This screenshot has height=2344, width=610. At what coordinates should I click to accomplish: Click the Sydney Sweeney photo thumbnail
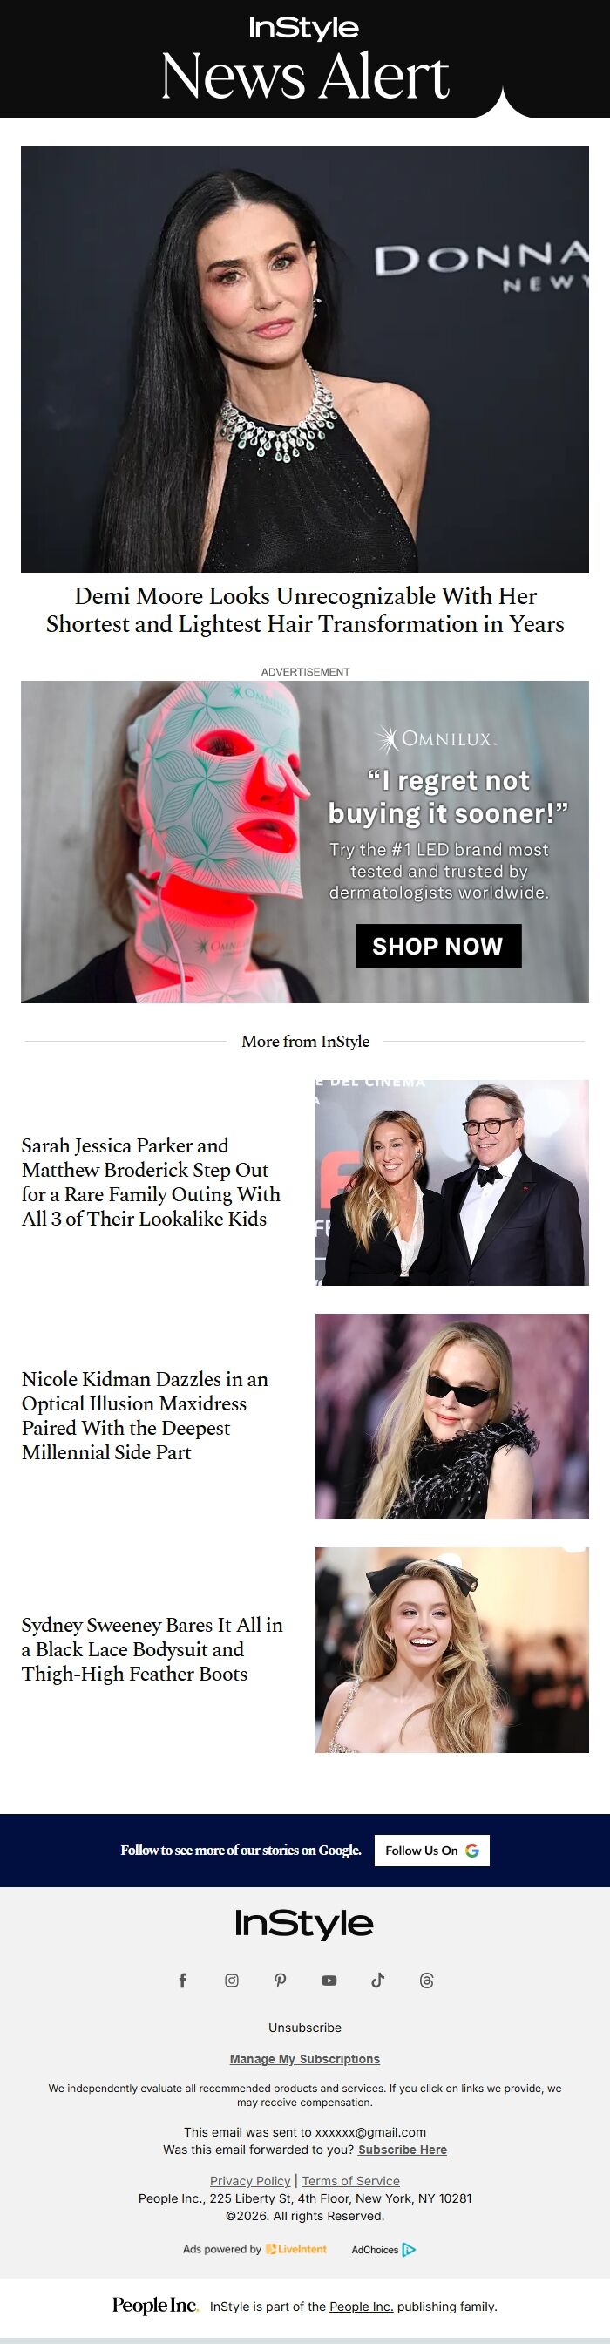point(451,1650)
